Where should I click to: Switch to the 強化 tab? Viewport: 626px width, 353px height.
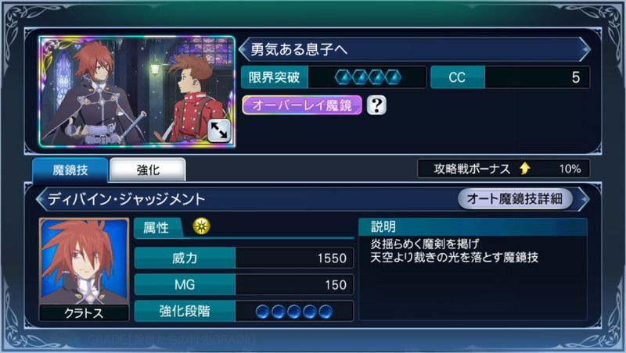pyautogui.click(x=148, y=170)
